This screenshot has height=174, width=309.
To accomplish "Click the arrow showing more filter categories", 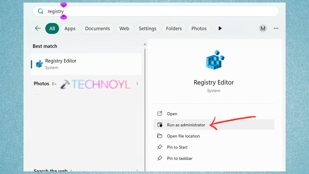I will click(x=220, y=28).
